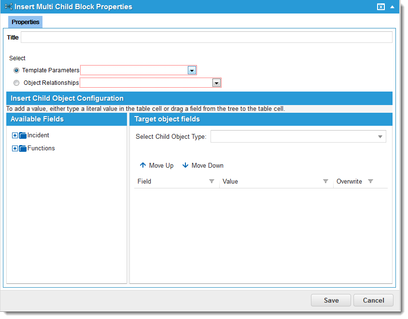Open the Overwrite column filter icon
The width and height of the screenshot is (408, 319).
370,181
